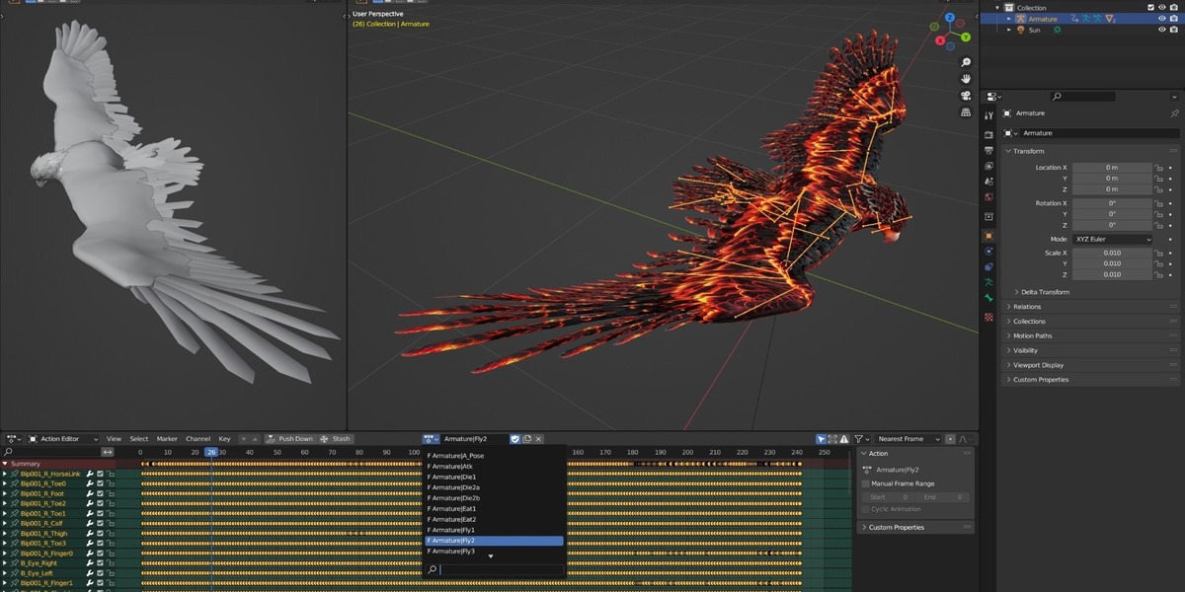Open Object properties tab in sidebar
This screenshot has height=592, width=1185.
click(988, 236)
